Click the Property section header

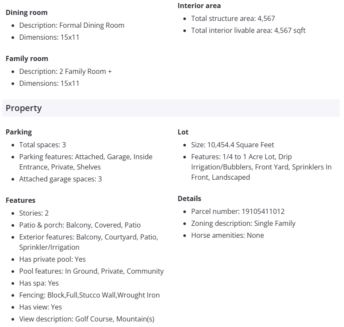24,108
